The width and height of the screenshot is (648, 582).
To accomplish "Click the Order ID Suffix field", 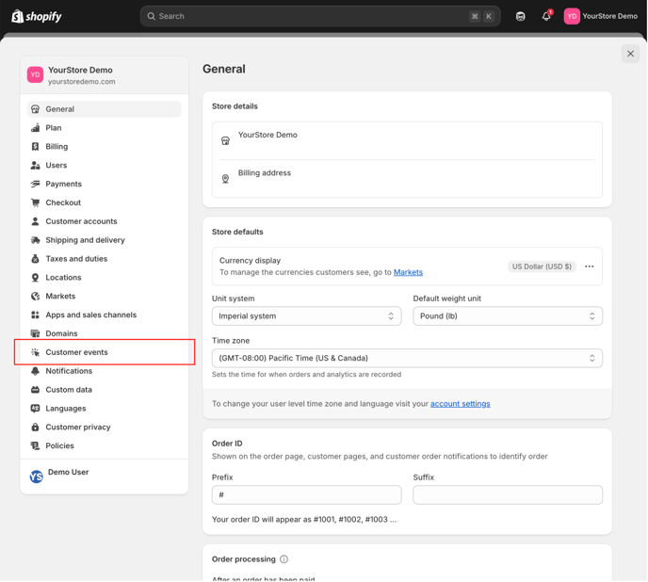I will [508, 494].
